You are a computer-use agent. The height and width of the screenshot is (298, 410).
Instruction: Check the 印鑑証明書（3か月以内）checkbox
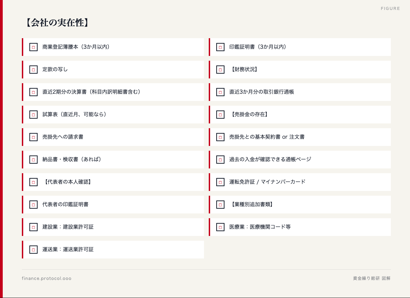220,47
